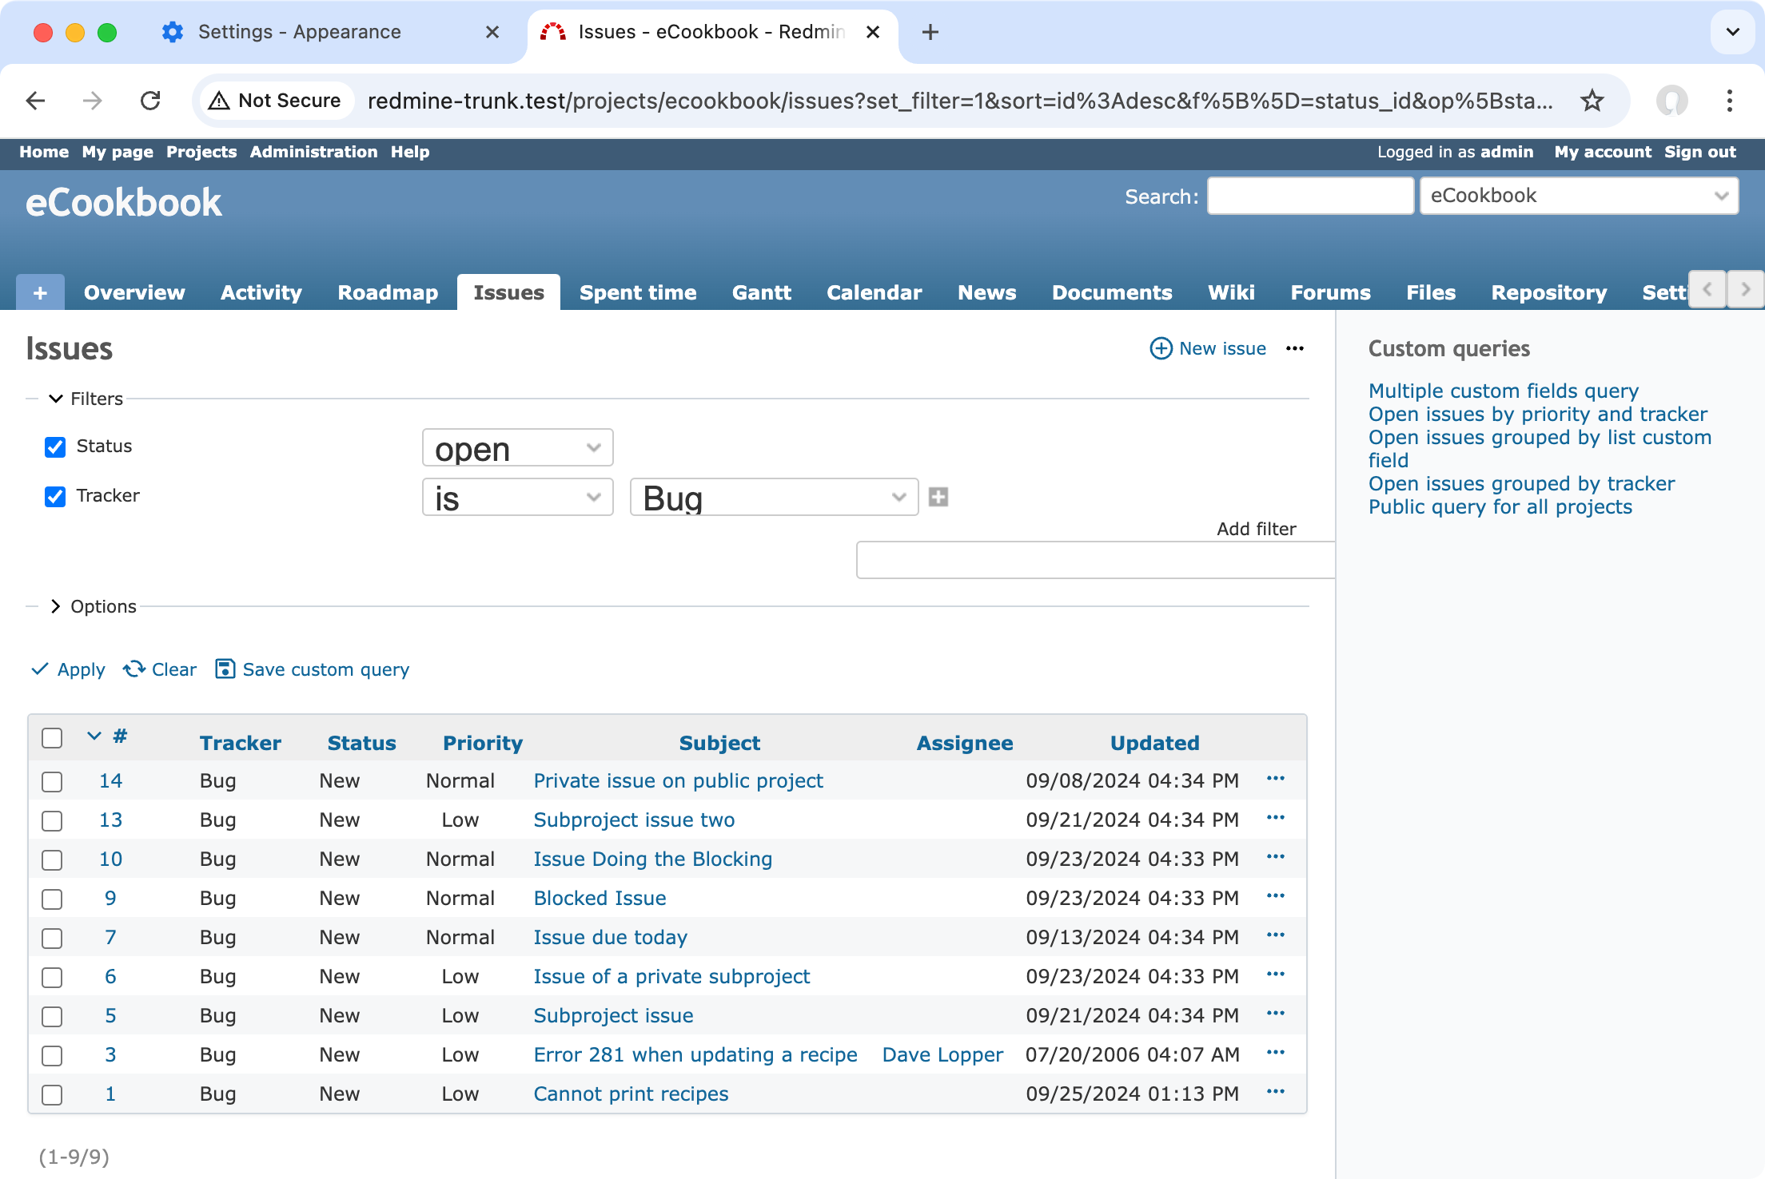Click the plus icon beside Bug value
The height and width of the screenshot is (1179, 1765).
point(938,497)
